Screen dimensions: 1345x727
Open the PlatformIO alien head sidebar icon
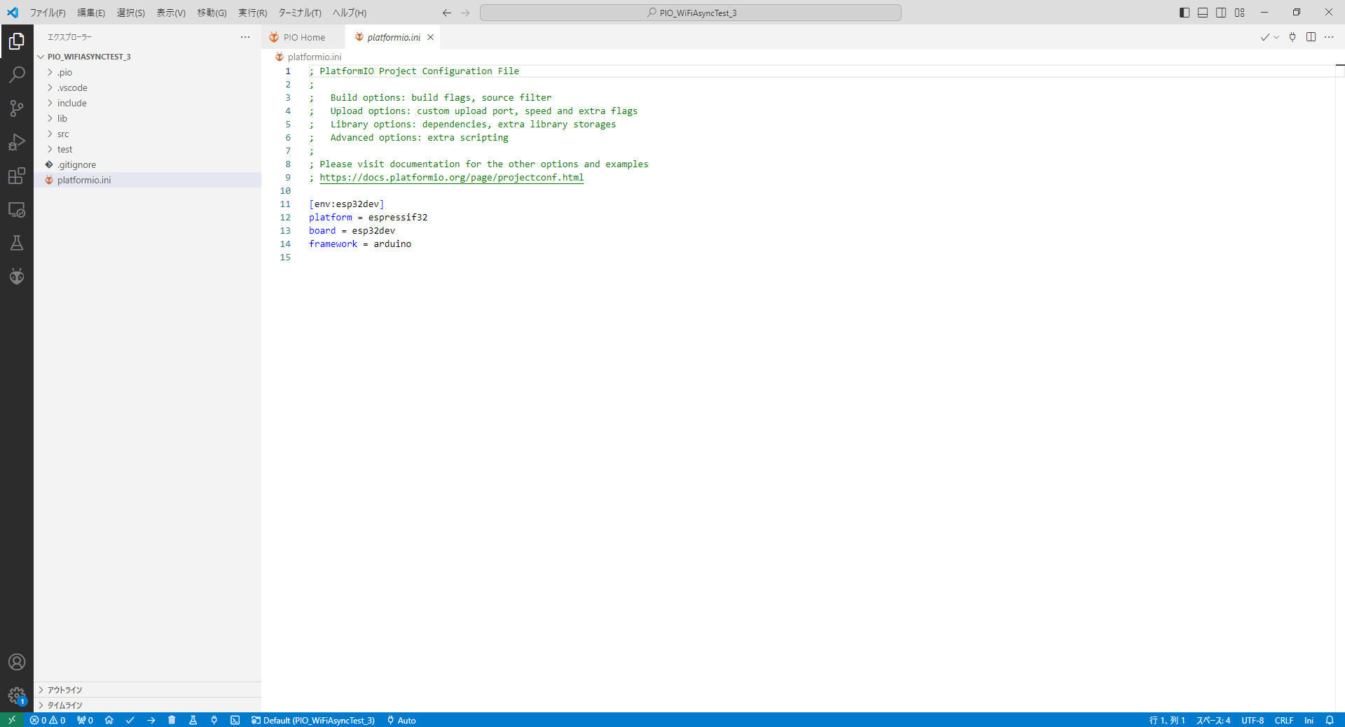pyautogui.click(x=17, y=276)
